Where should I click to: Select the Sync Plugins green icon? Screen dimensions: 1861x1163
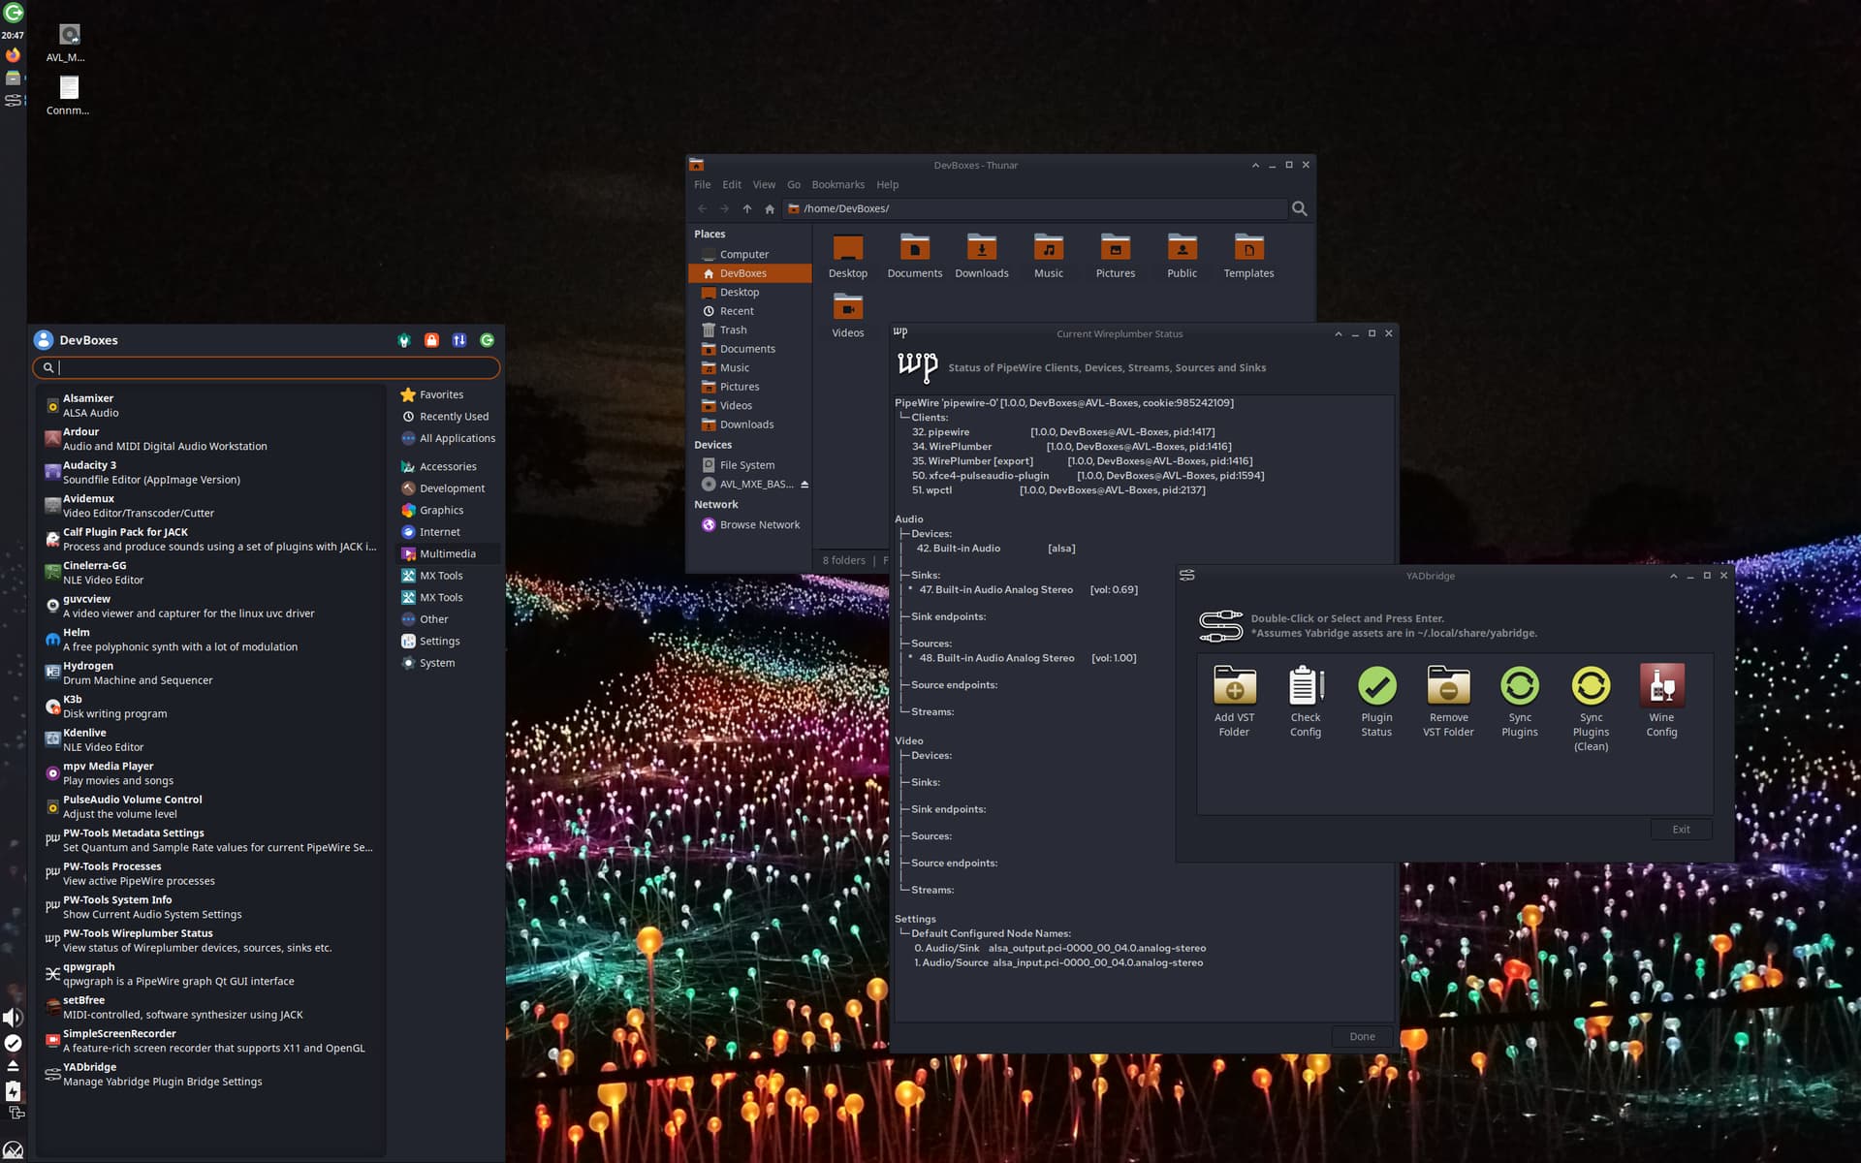(x=1519, y=686)
